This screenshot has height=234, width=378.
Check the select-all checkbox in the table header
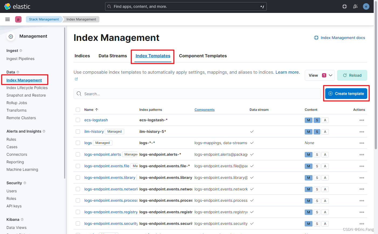78,109
